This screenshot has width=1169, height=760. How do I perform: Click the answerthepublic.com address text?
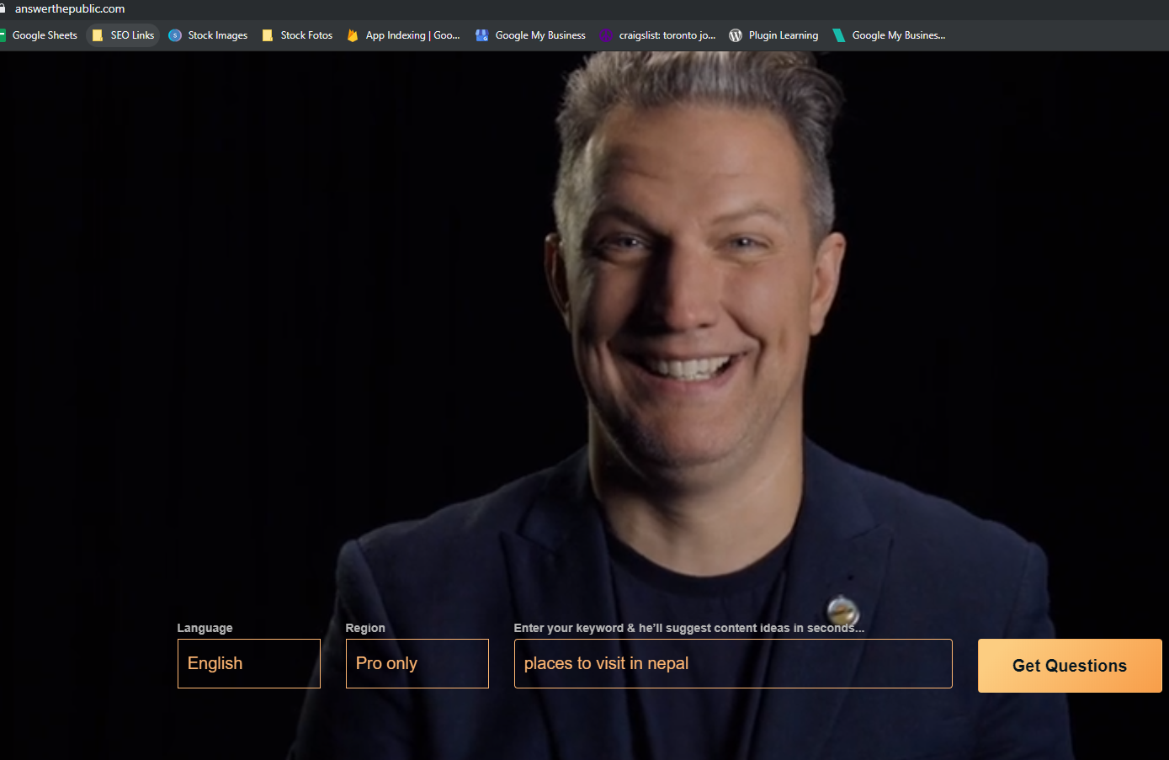coord(70,8)
